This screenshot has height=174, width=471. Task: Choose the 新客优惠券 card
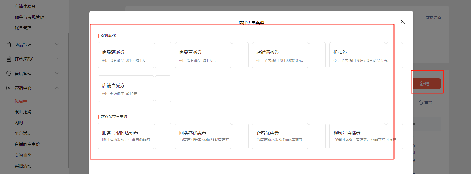[289, 136]
